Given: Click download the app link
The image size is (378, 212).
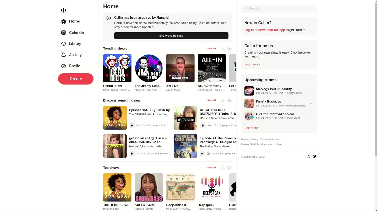Looking at the screenshot, I should tap(272, 30).
